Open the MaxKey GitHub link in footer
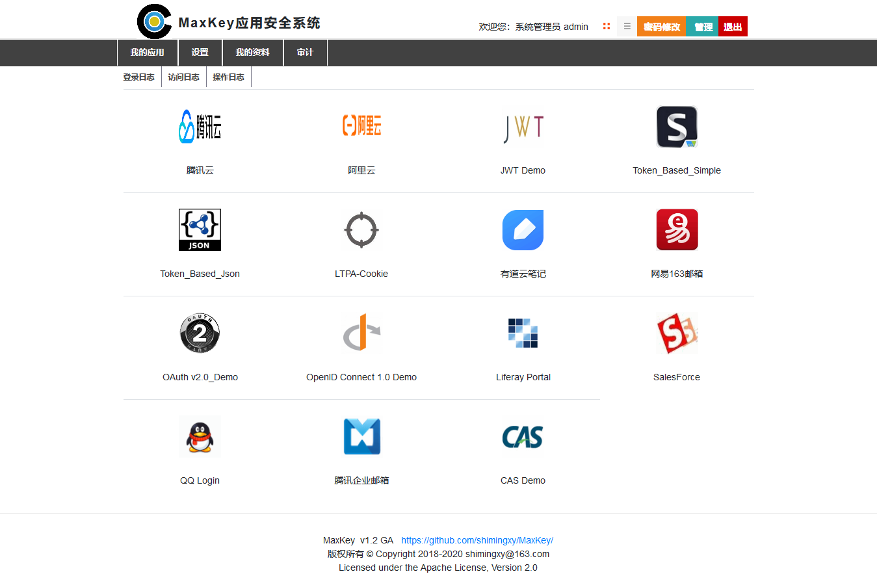This screenshot has height=574, width=877. click(x=477, y=540)
